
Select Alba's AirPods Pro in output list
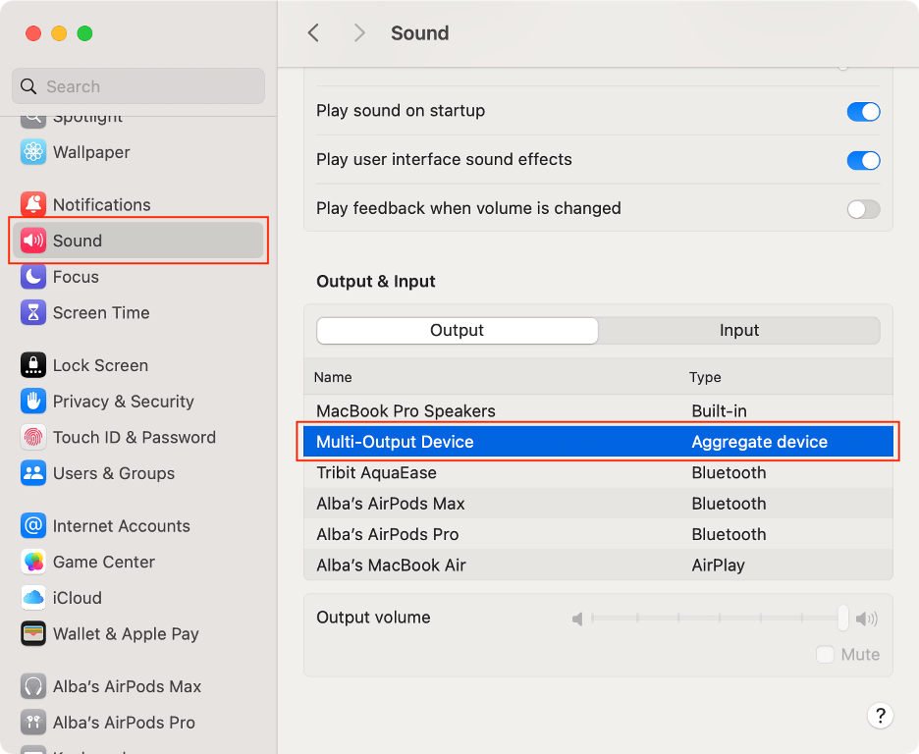tap(598, 534)
